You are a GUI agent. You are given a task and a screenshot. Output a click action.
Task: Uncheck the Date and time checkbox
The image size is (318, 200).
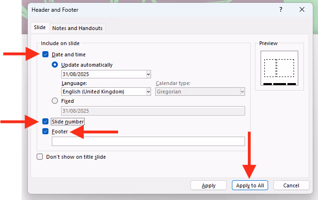tap(46, 54)
